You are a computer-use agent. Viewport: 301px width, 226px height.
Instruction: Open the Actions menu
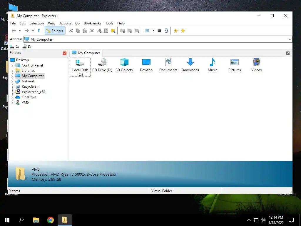coord(65,23)
